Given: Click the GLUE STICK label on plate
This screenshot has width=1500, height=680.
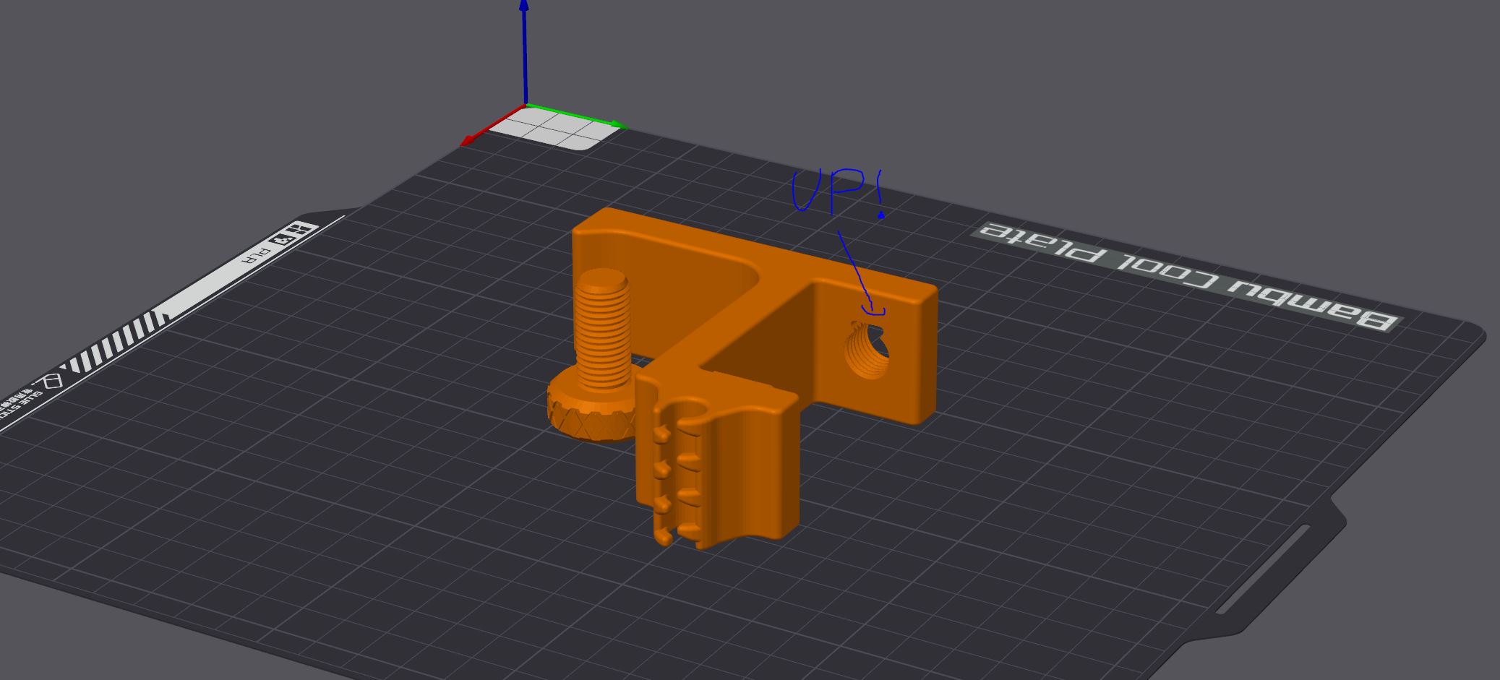Looking at the screenshot, I should 20,399.
